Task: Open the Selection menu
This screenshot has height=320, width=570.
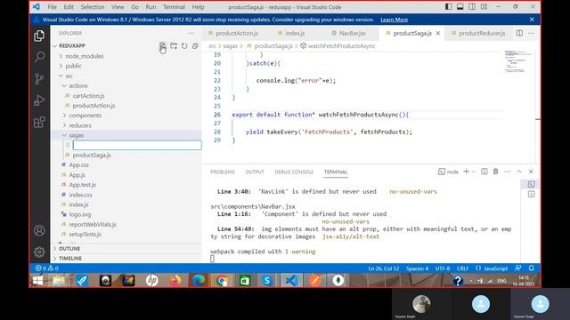Action: [93, 7]
